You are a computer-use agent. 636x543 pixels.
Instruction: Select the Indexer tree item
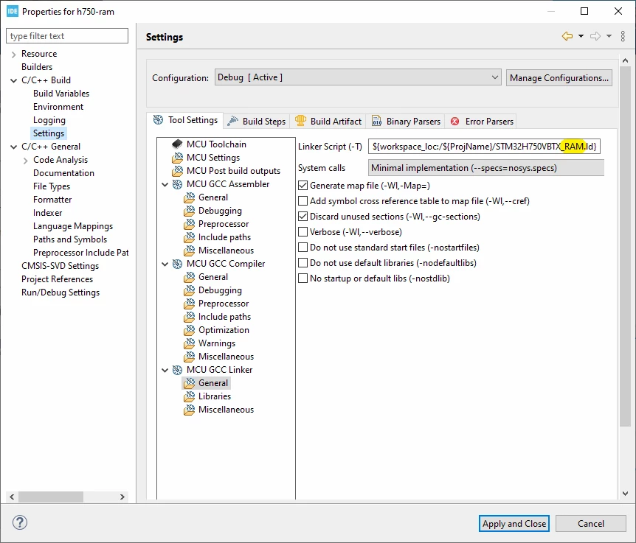point(47,213)
